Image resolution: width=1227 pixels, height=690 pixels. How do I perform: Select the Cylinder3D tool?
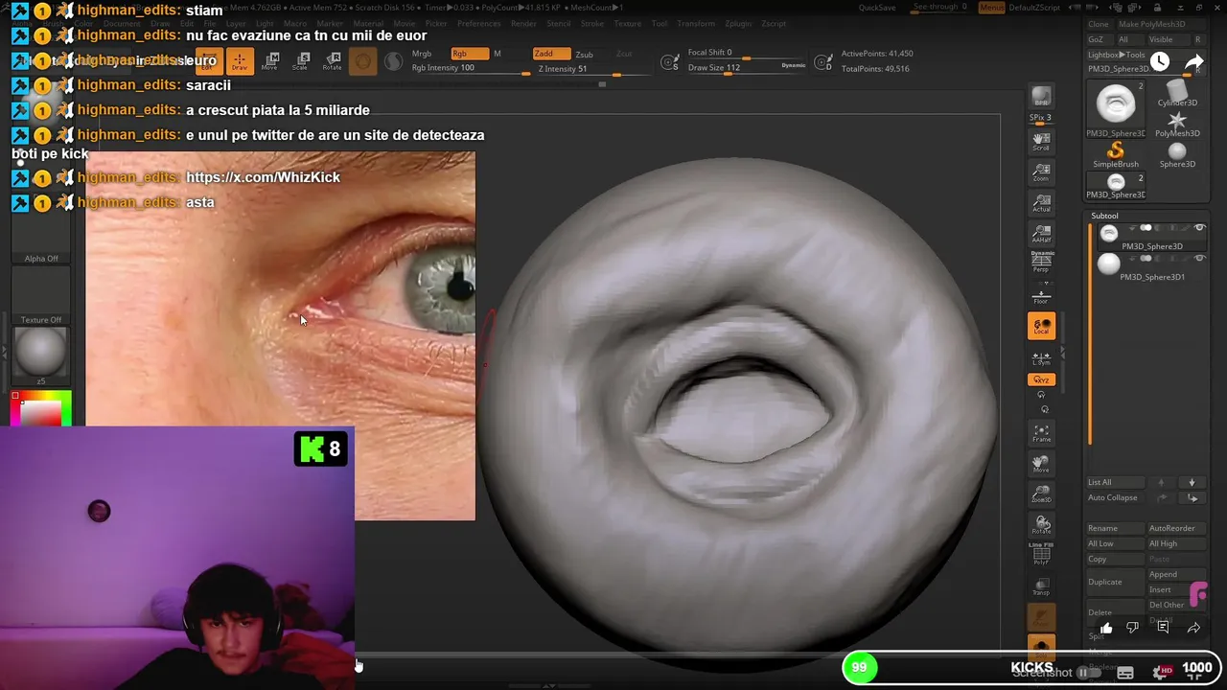pos(1177,94)
